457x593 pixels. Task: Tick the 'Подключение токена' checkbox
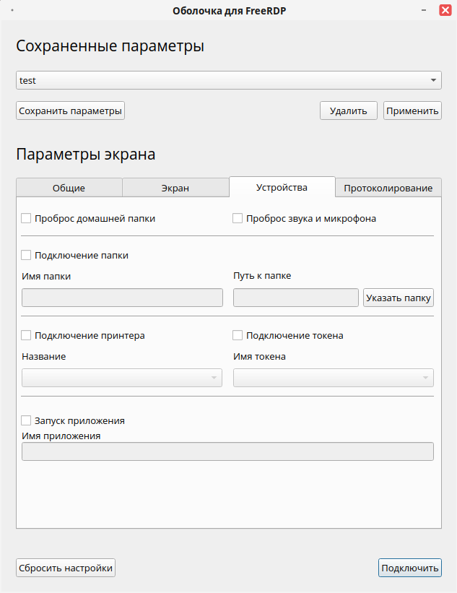pos(238,335)
